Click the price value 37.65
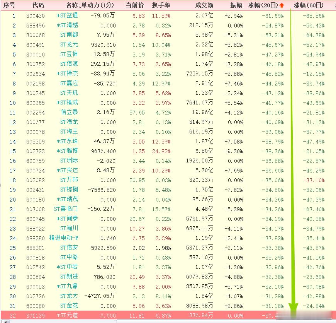This screenshot has width=336, height=323. click(137, 113)
